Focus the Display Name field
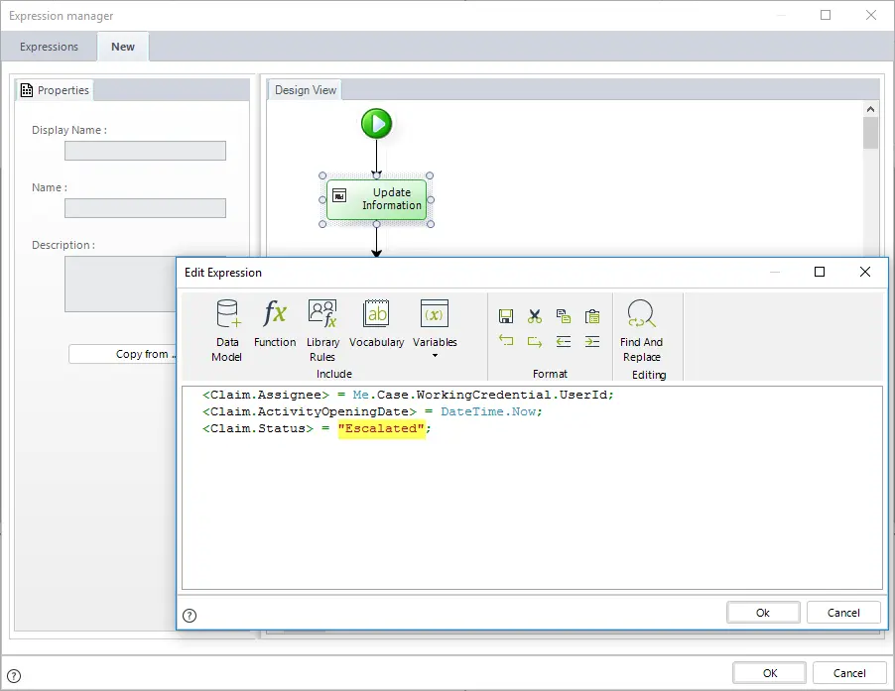 click(x=145, y=151)
